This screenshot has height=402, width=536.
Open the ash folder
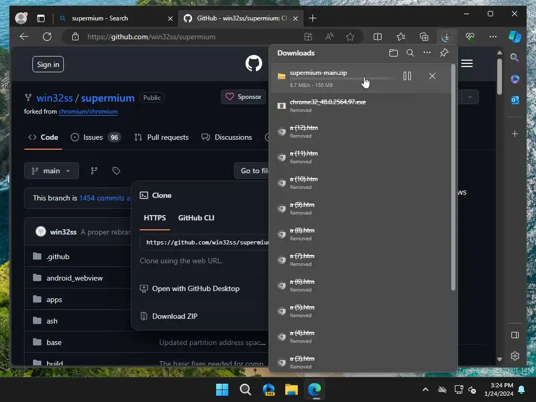(52, 321)
